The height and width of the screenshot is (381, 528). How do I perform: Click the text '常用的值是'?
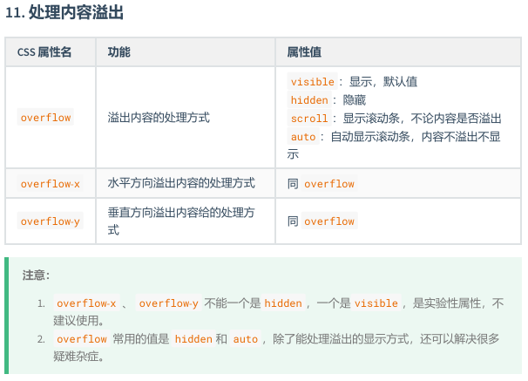141,338
